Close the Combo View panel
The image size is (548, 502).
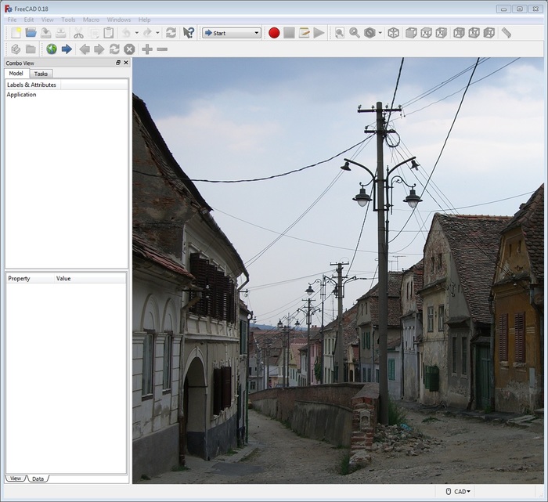click(125, 62)
